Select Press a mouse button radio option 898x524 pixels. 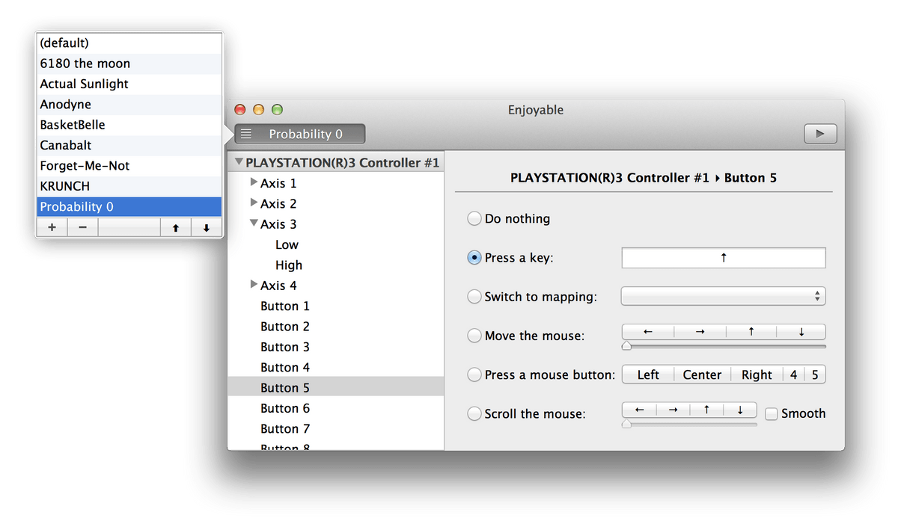pos(474,374)
